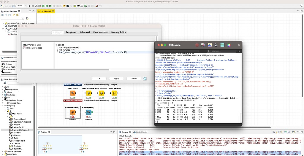Viewport: 304px width, 156px height.
Task: Click the R Source (Table) node on canvas
Action: tap(73, 112)
